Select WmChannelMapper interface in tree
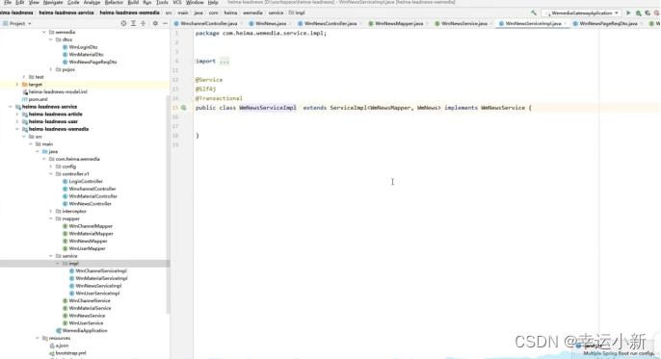Image resolution: width=661 pixels, height=359 pixels. (91, 226)
